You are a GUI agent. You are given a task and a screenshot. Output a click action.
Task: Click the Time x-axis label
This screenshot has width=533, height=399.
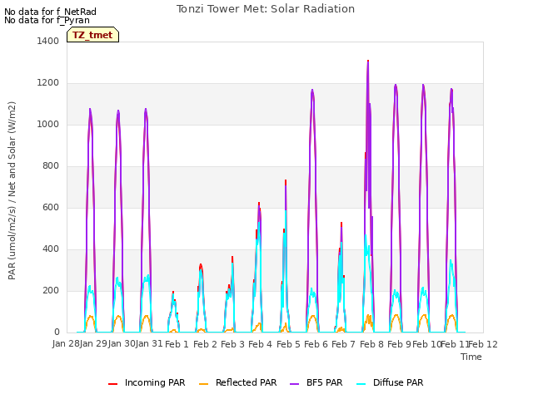[x=471, y=357]
